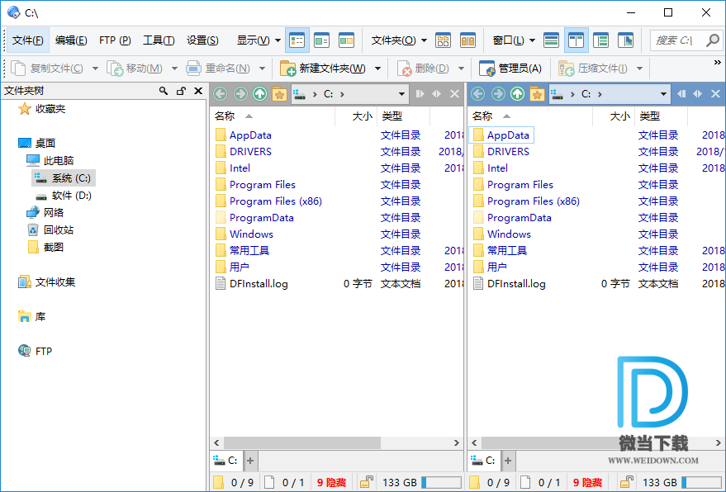Select the horizontal split window layout icon
Image resolution: width=726 pixels, height=492 pixels.
click(x=551, y=40)
